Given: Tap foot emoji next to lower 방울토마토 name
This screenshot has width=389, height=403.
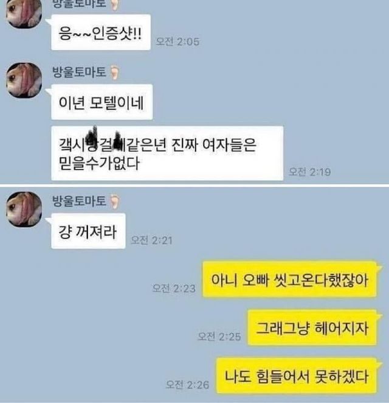Looking at the screenshot, I should pyautogui.click(x=115, y=201).
